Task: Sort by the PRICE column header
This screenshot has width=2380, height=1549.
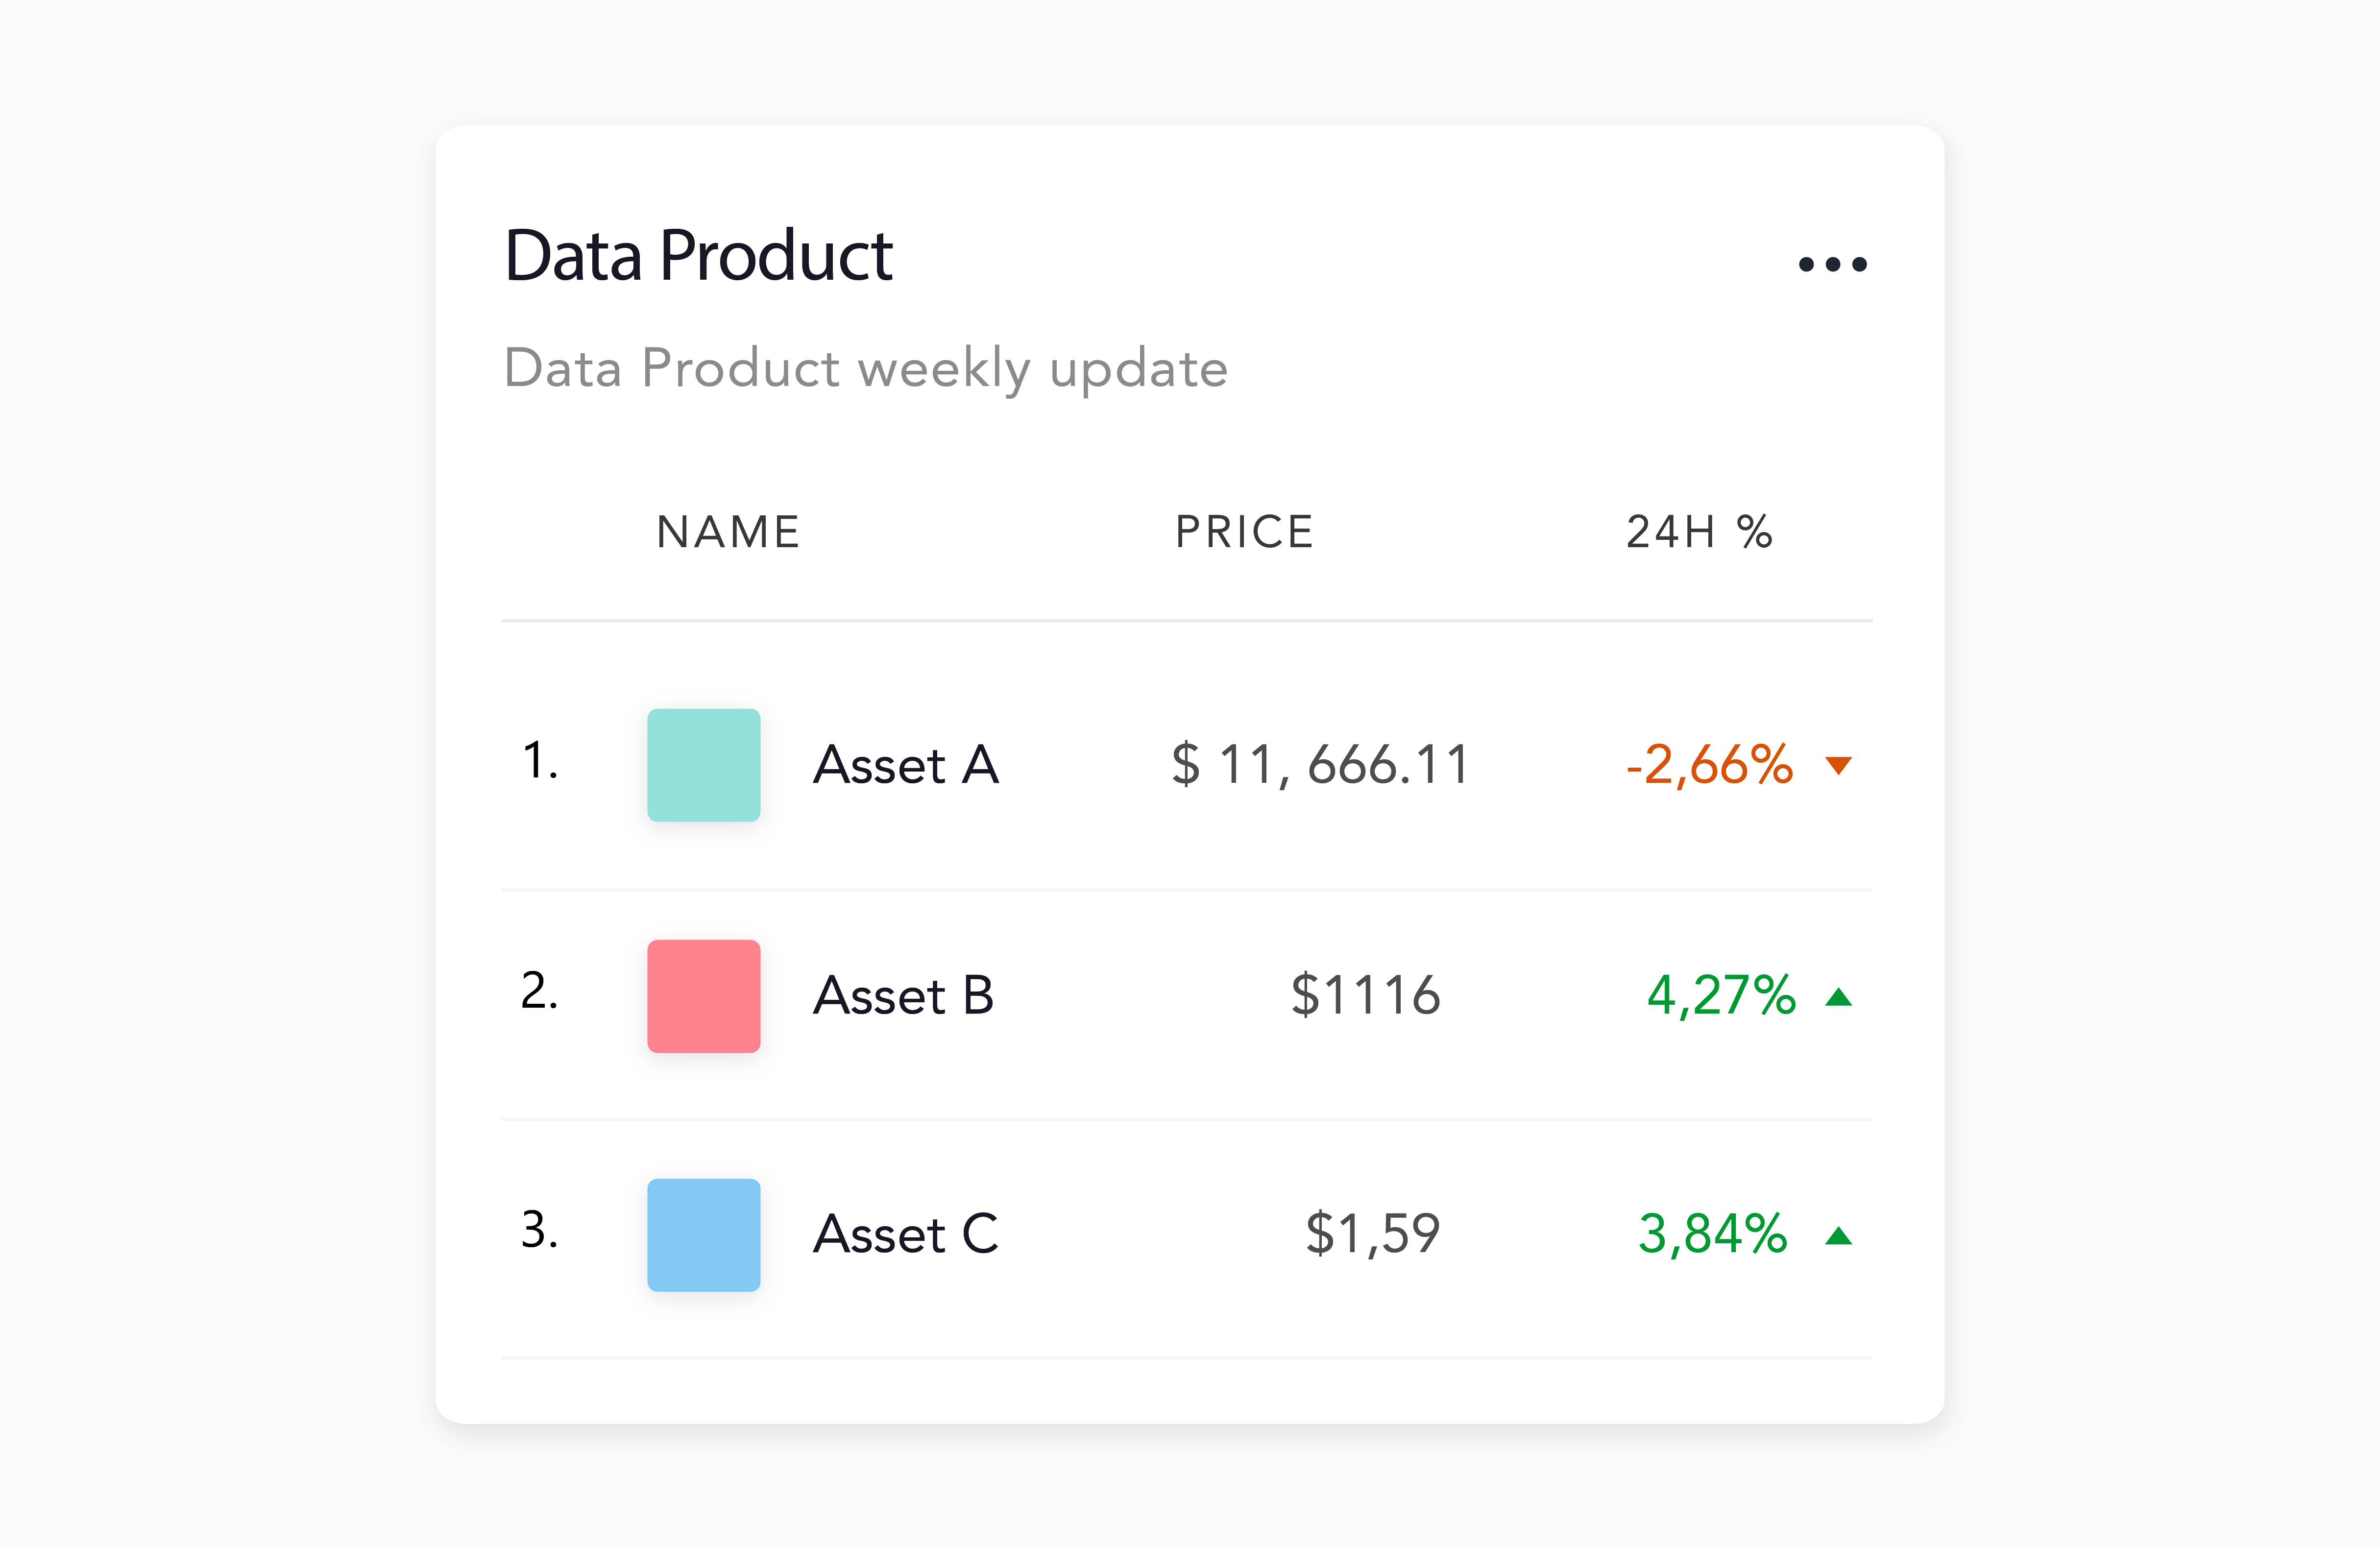Action: (x=1244, y=532)
